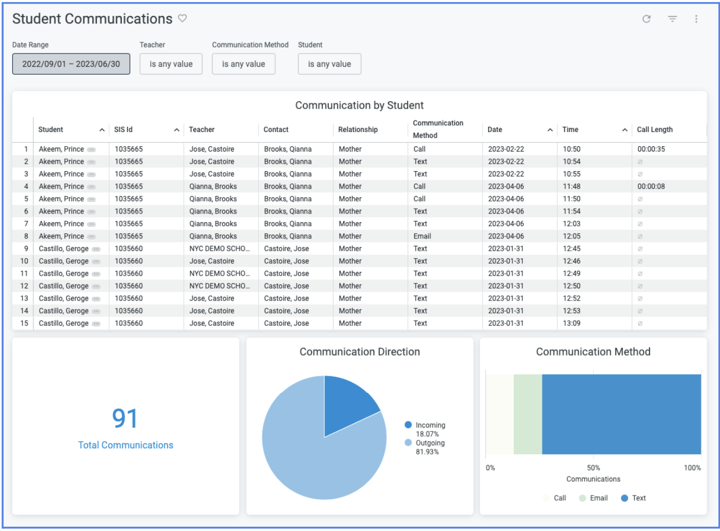This screenshot has width=720, height=531.
Task: Open the Date Range picker button
Action: [71, 64]
